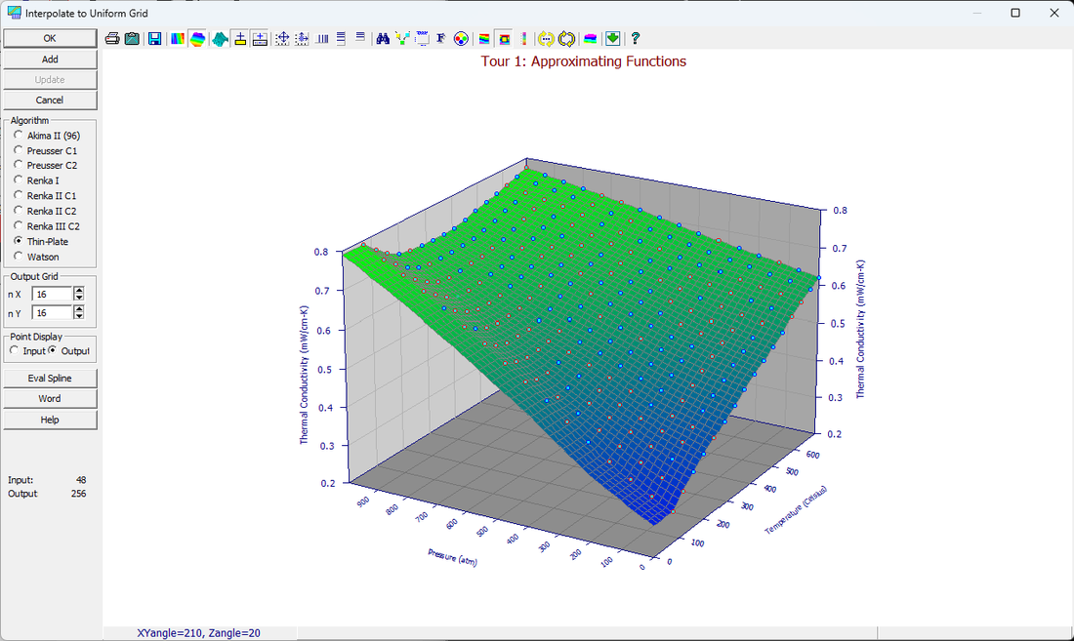Click the question mark help icon
Image resolution: width=1074 pixels, height=641 pixels.
(x=635, y=39)
